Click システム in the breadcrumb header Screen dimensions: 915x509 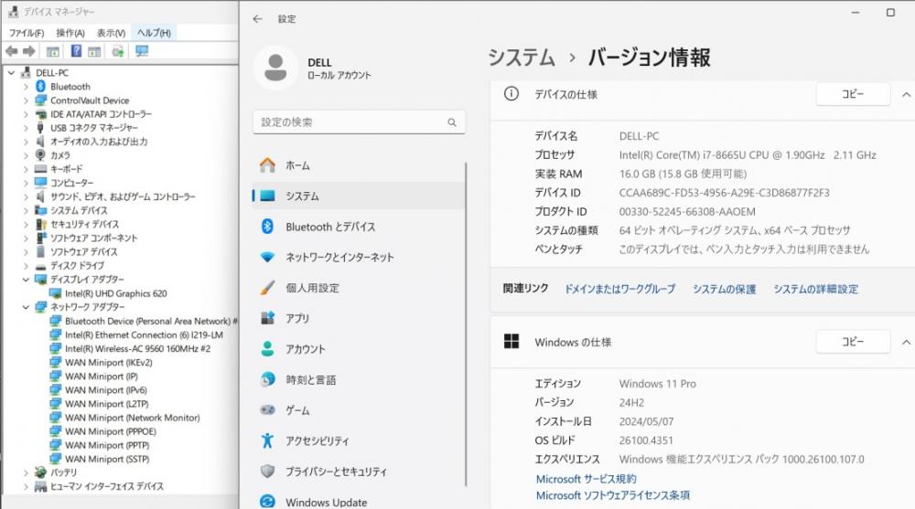[522, 58]
